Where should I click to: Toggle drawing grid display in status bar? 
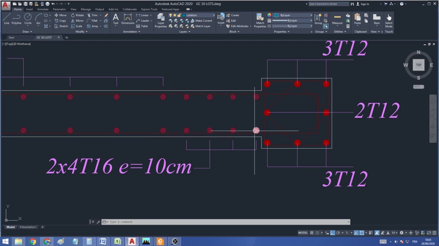(x=312, y=233)
